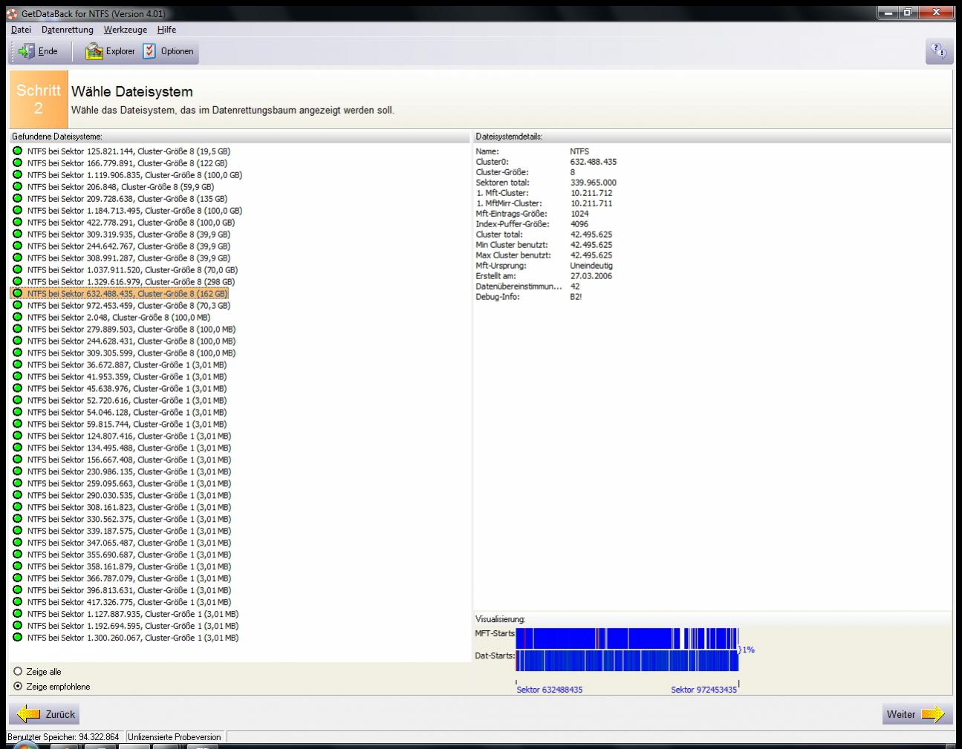
Task: Click green icon of sector 36.672.887 entry
Action: (x=18, y=365)
